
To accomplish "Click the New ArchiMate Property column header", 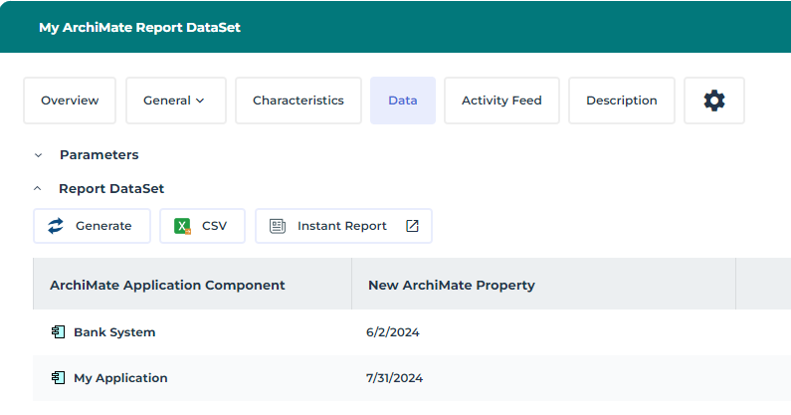I will [x=452, y=286].
